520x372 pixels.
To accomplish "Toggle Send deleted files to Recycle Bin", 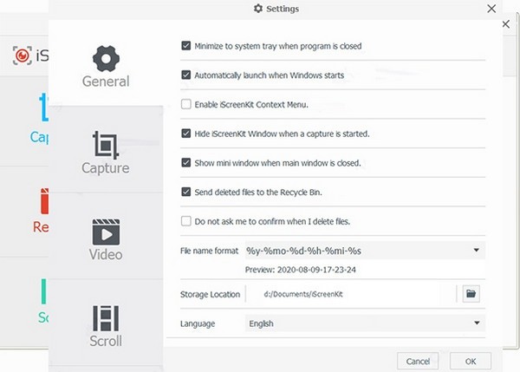I will pos(186,192).
